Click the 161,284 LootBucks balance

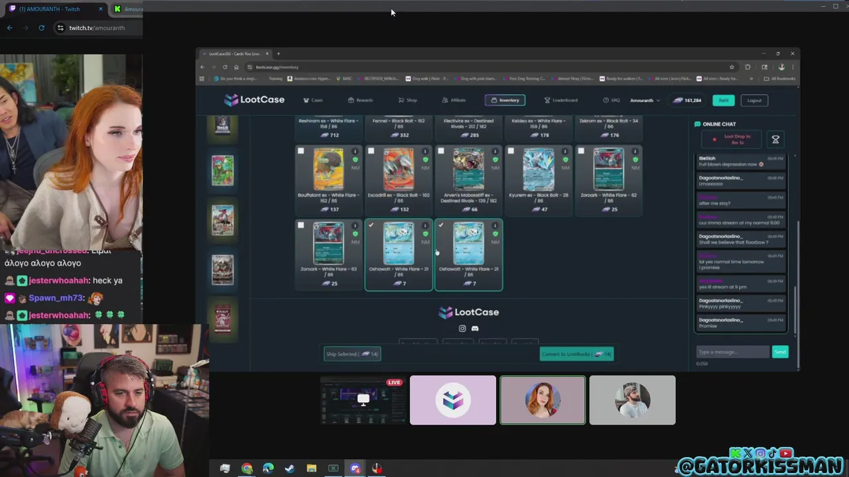pos(688,100)
